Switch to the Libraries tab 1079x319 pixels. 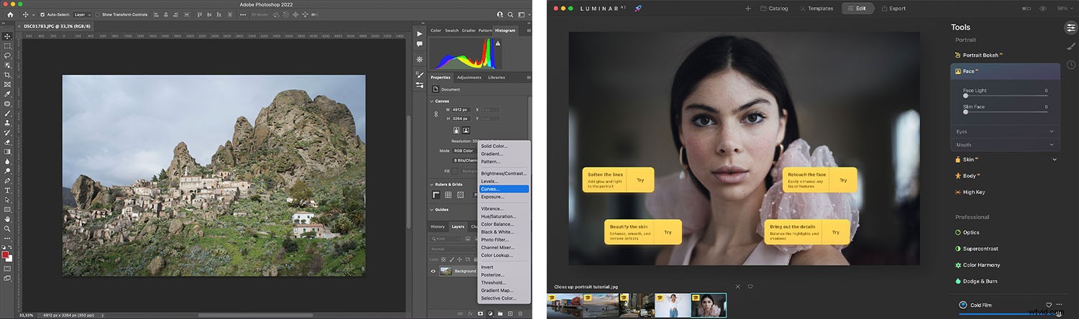click(496, 78)
